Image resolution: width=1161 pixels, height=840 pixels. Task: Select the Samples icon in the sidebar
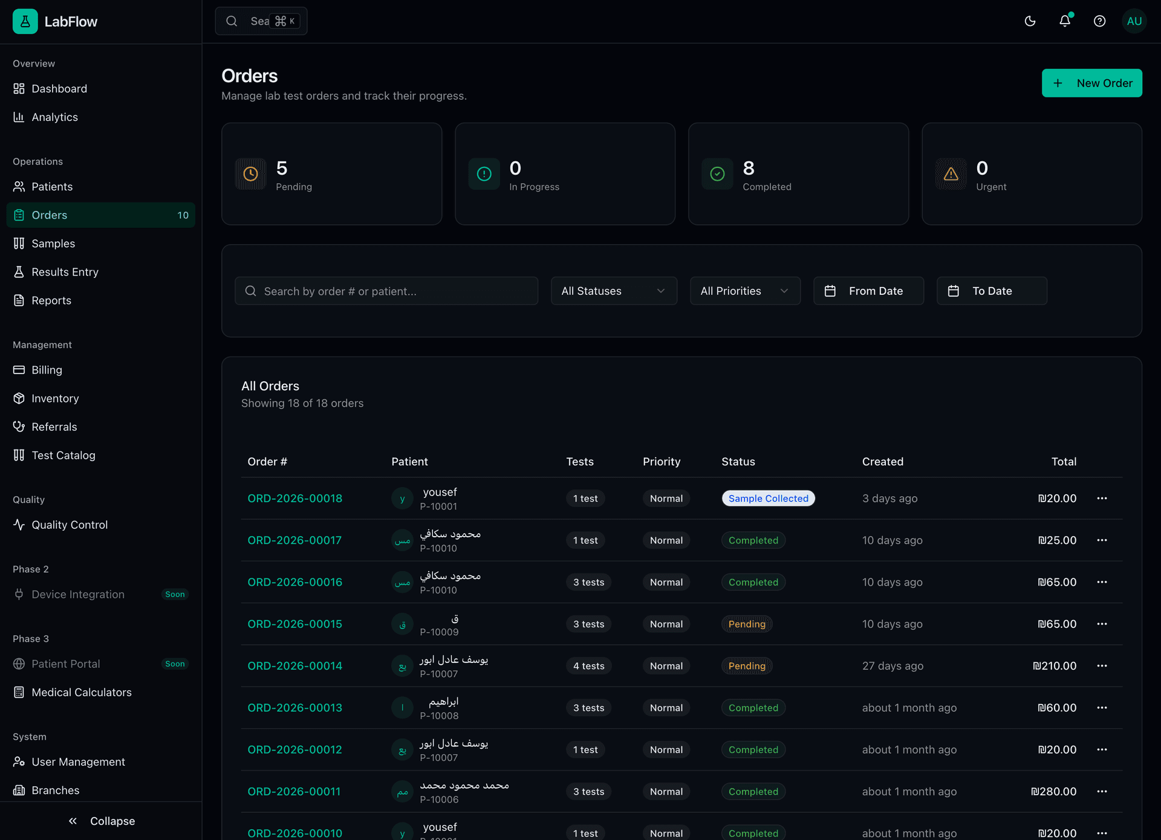[19, 243]
